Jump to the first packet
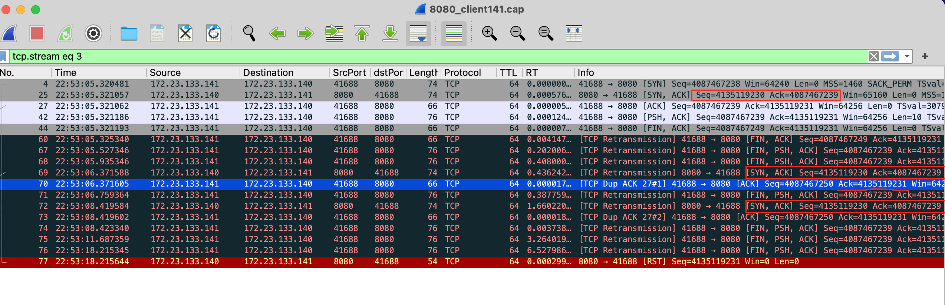945x305 pixels. pyautogui.click(x=362, y=34)
